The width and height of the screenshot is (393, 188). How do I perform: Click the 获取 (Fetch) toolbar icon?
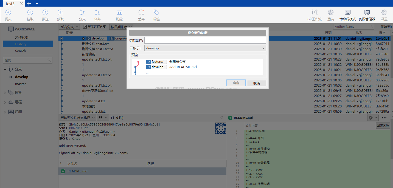(60, 13)
